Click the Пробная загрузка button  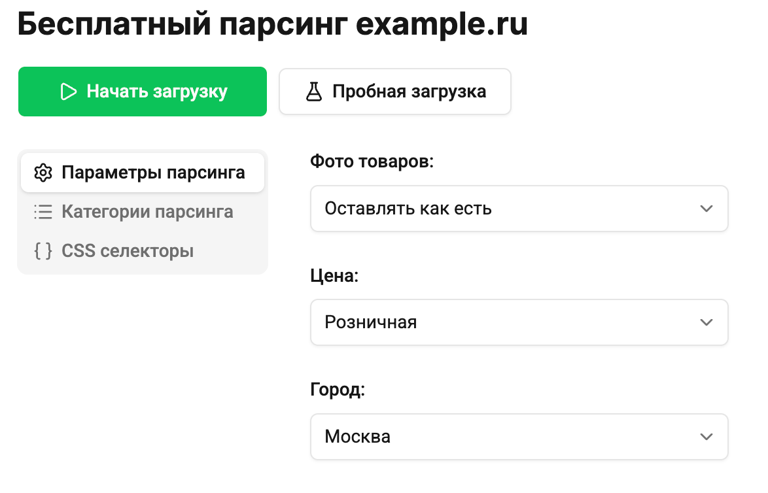(394, 92)
